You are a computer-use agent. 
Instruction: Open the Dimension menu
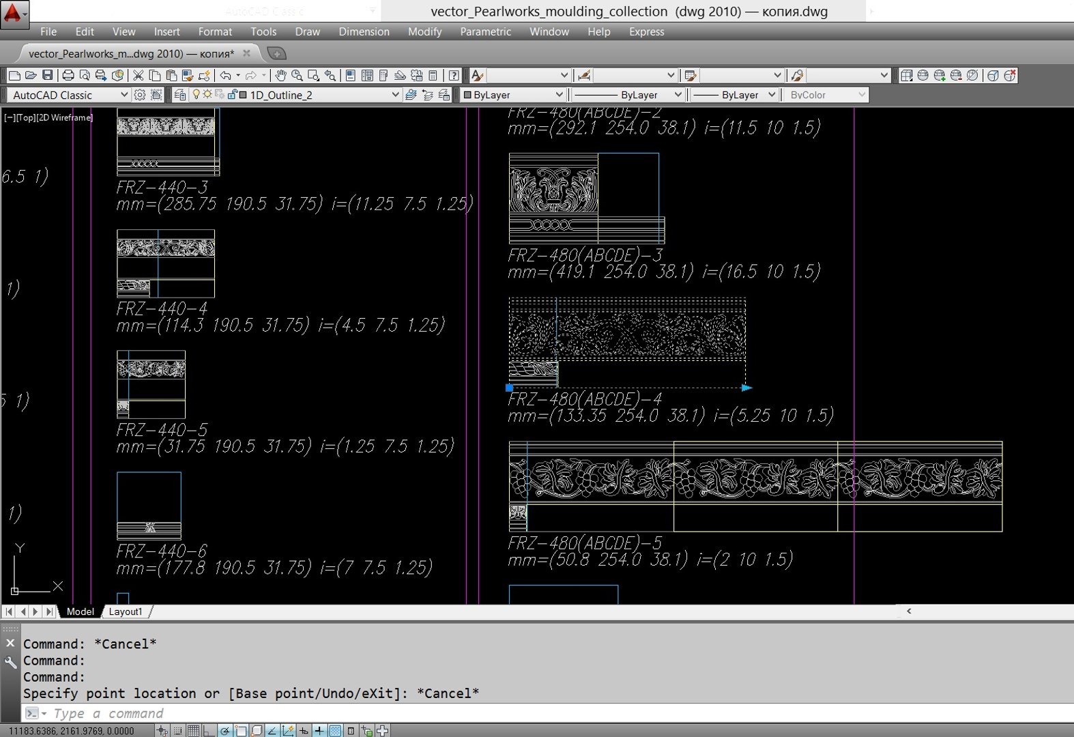pyautogui.click(x=364, y=31)
